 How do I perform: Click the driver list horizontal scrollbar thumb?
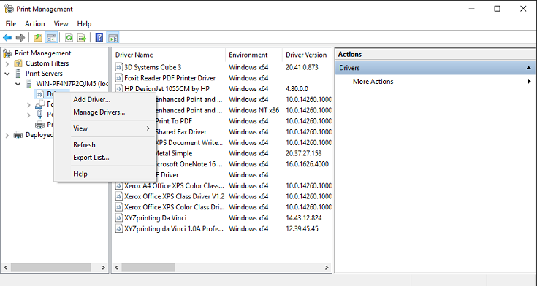click(148, 268)
